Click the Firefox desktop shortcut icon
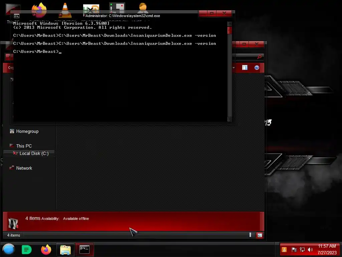This screenshot has height=257, width=342. tap(39, 10)
